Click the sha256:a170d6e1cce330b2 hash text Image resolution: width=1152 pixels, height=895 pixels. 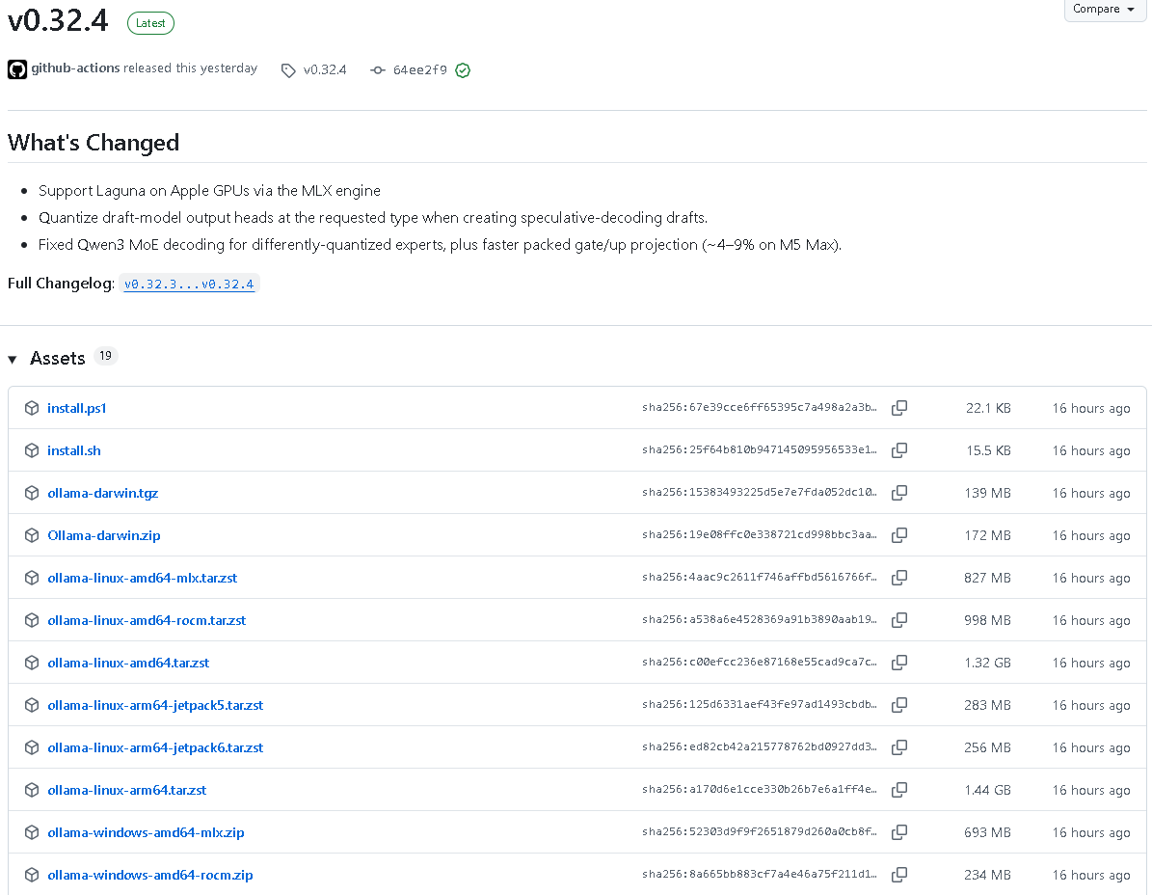(x=760, y=789)
